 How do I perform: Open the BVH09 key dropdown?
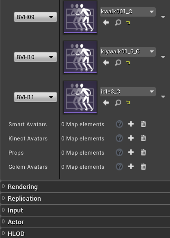[x=35, y=17]
